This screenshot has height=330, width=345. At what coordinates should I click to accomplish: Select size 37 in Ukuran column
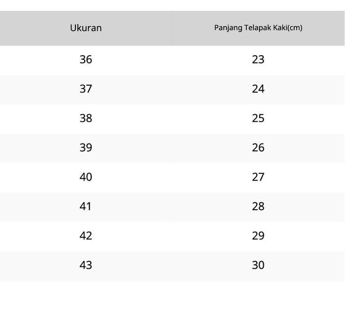point(86,89)
